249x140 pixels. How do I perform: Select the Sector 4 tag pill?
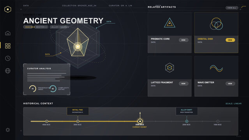coord(41,27)
